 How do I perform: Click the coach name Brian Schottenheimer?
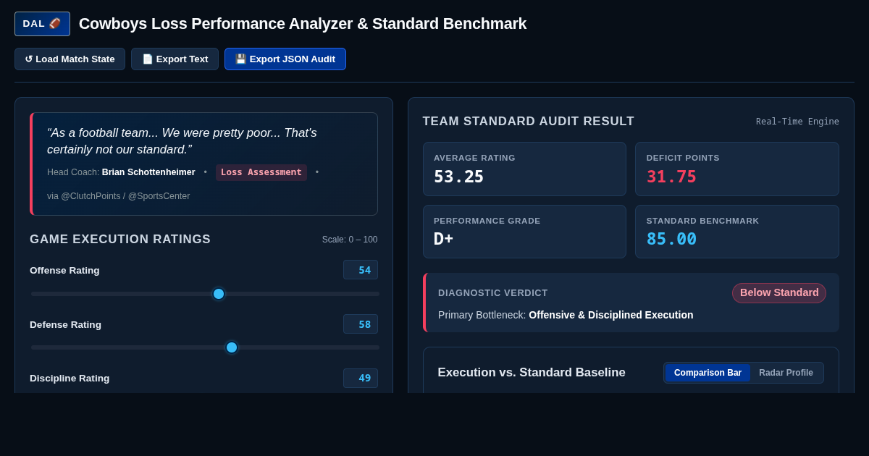[148, 172]
